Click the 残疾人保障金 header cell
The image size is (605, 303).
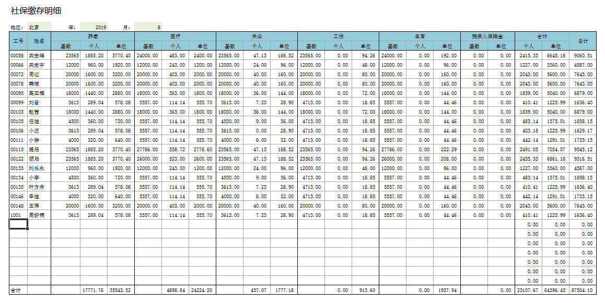[487, 37]
